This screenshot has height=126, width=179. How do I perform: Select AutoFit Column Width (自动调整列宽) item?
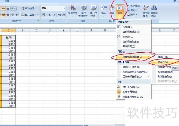(x=134, y=42)
